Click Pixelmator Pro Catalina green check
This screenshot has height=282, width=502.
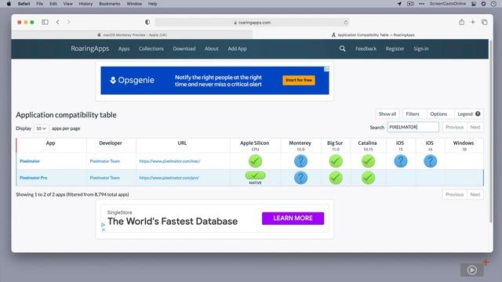pyautogui.click(x=368, y=178)
